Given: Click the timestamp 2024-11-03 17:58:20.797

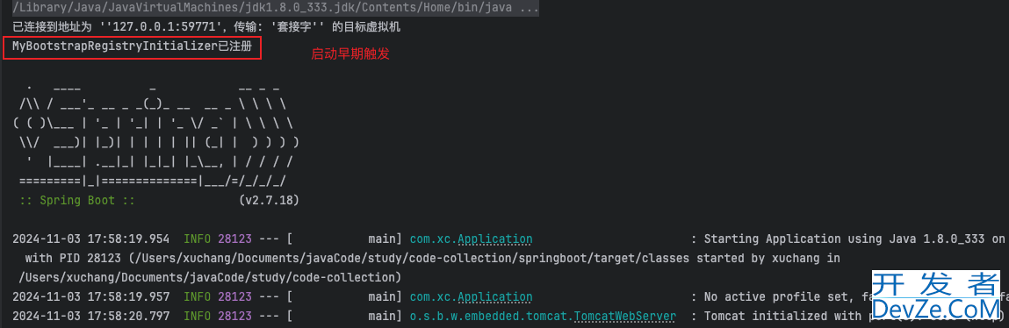Looking at the screenshot, I should coord(90,317).
